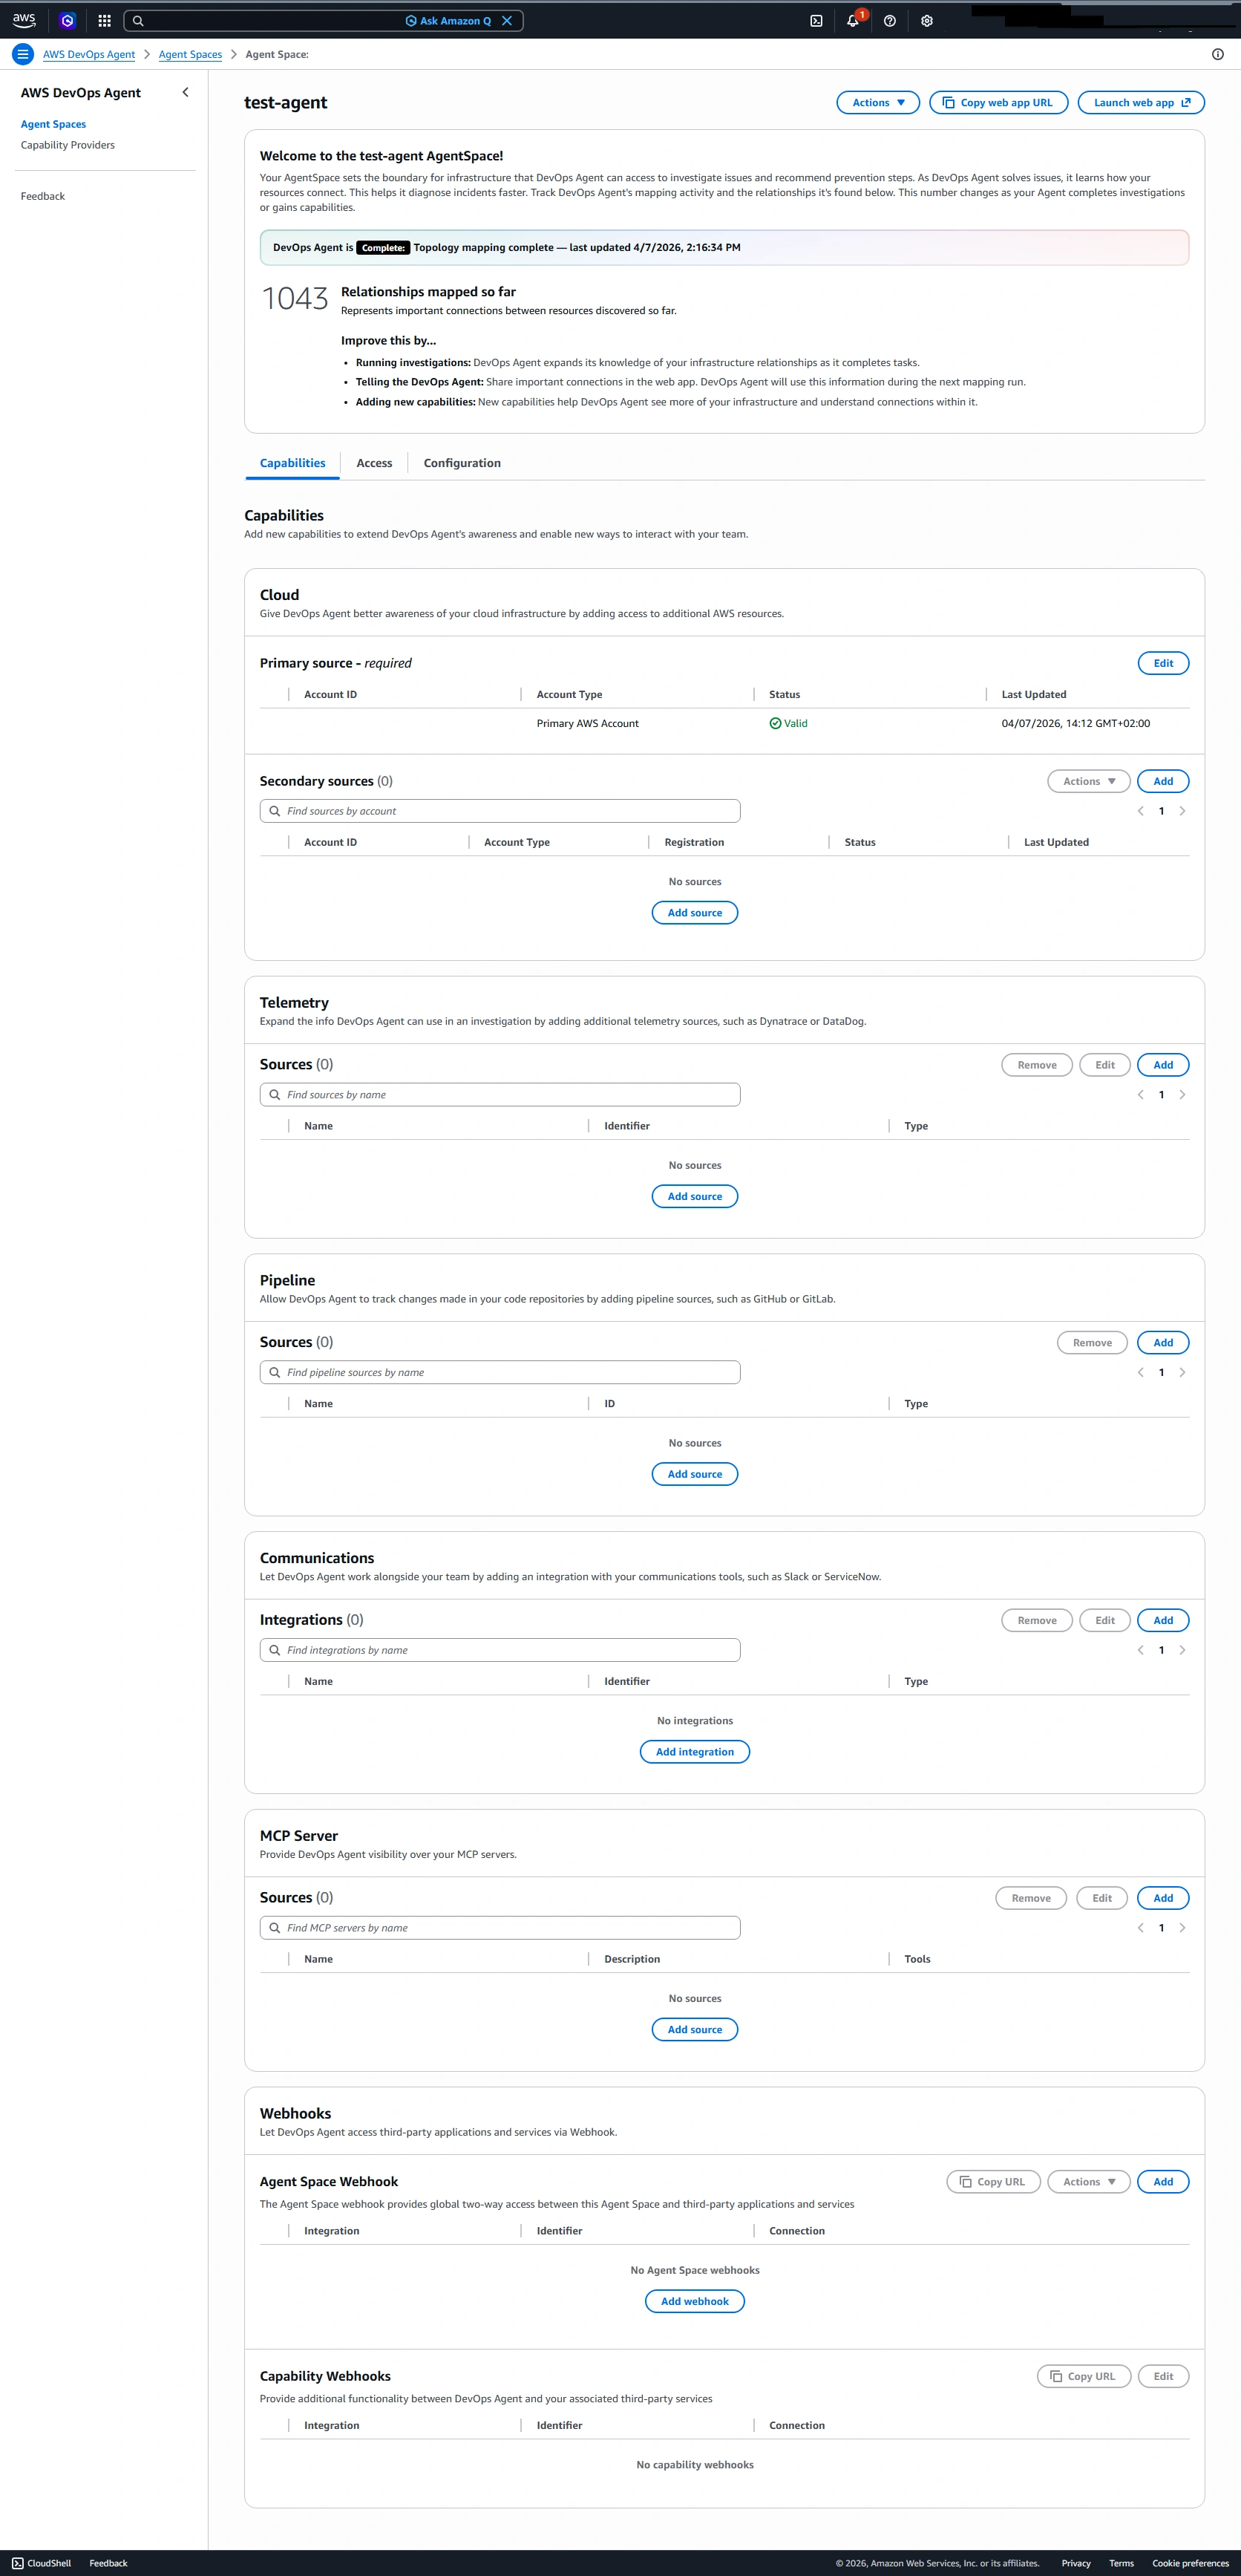Click the AWS DevOps Agent breadcrumb link

[89, 54]
